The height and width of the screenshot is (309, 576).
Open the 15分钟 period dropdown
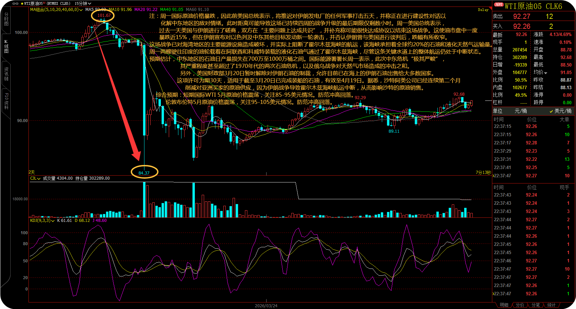tap(83, 3)
